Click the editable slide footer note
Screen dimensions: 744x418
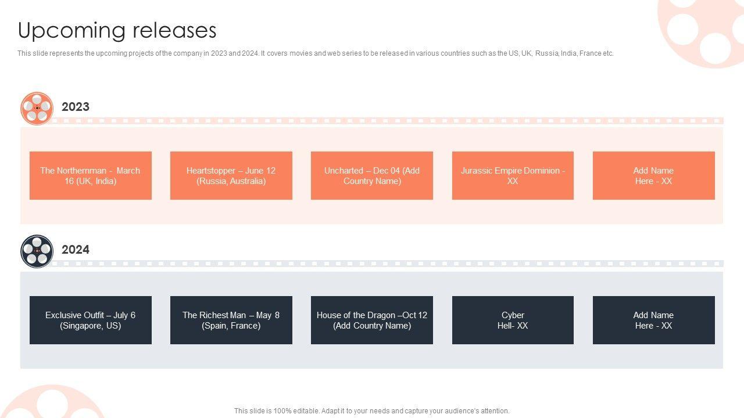371,410
